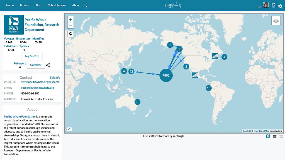Go to the happywhale logo home
The height and width of the screenshot is (160, 285).
pyautogui.click(x=173, y=6)
